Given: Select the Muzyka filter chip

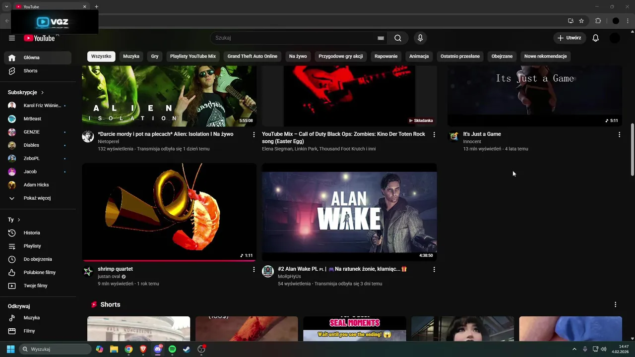Looking at the screenshot, I should 131,57.
